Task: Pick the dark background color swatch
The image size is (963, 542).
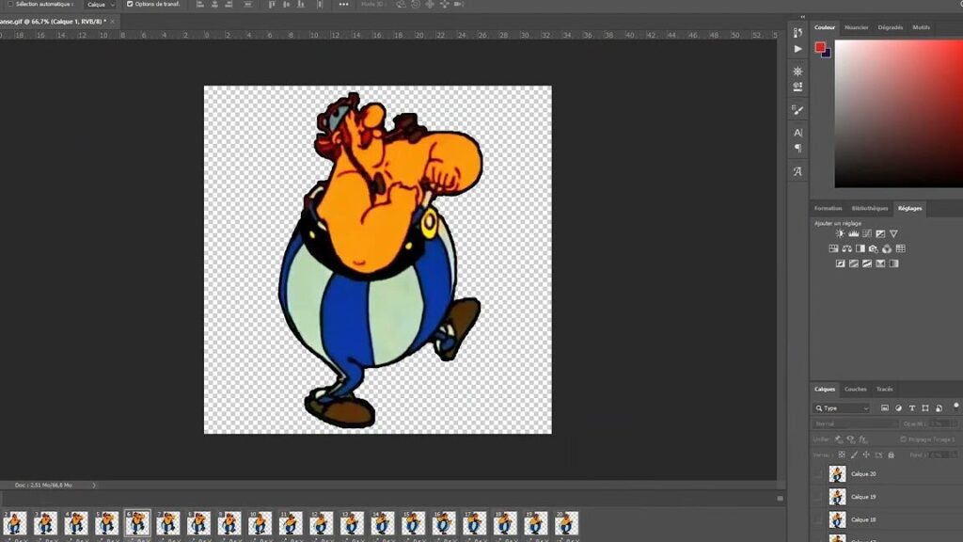Action: 828,54
